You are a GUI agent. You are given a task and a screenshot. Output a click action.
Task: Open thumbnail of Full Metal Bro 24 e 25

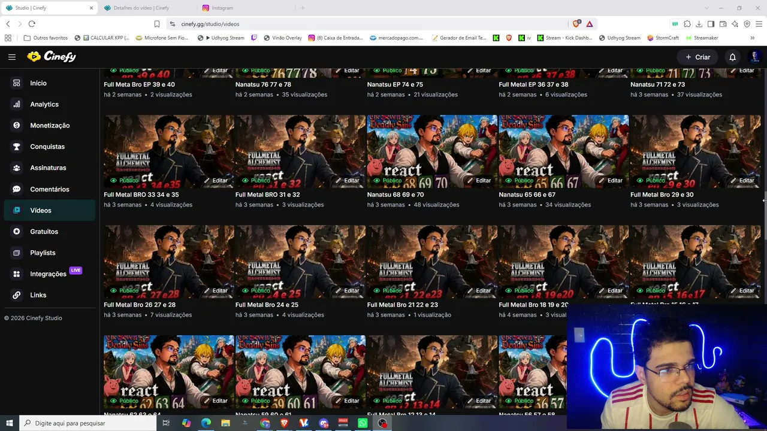click(300, 260)
